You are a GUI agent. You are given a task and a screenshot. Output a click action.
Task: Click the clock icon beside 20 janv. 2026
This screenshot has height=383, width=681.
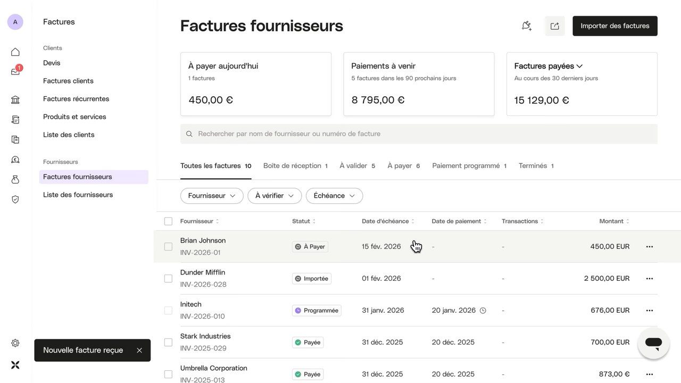[483, 311]
